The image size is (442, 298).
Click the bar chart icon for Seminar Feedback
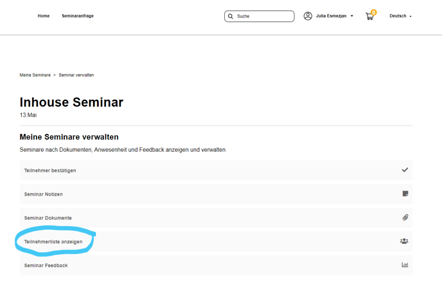[405, 265]
